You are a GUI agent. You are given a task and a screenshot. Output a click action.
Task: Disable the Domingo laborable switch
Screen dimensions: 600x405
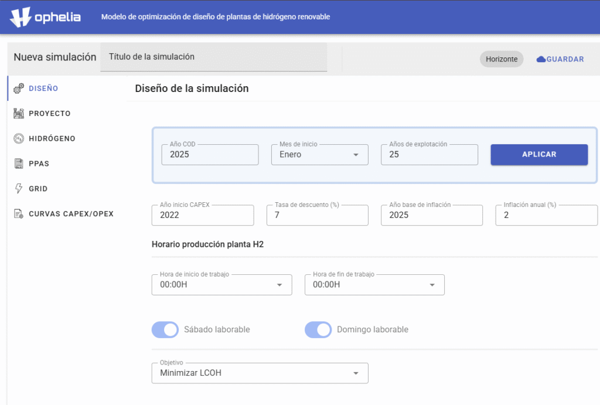pos(318,330)
